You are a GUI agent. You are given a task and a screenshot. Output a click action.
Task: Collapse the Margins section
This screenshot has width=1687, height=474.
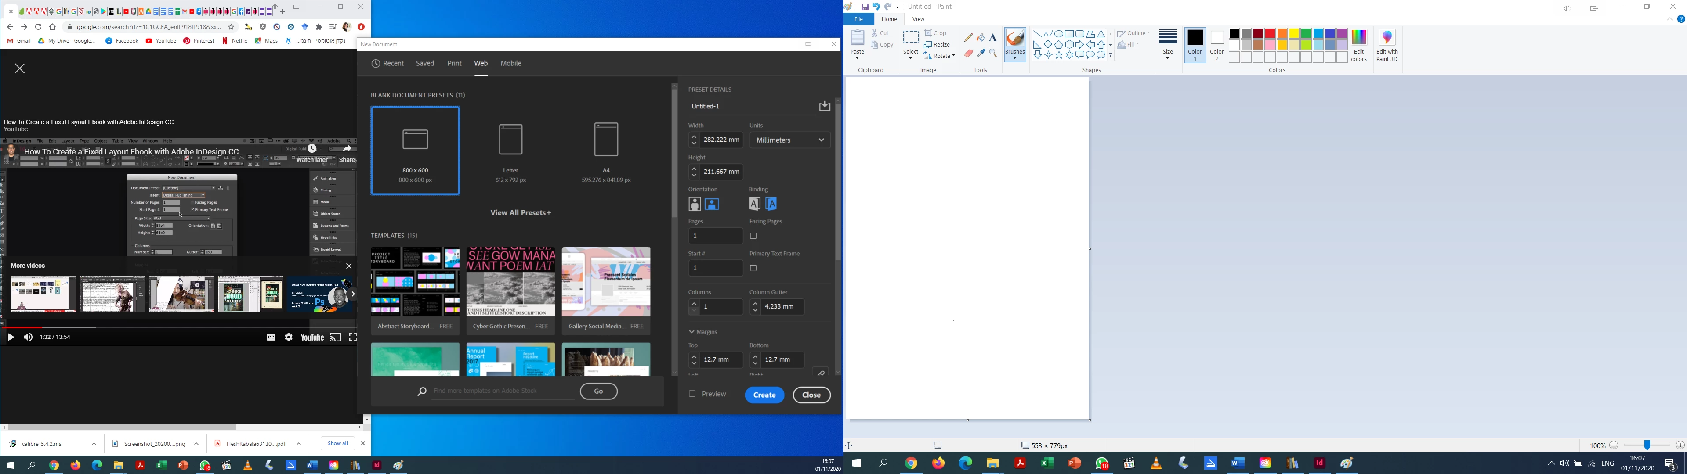click(691, 332)
